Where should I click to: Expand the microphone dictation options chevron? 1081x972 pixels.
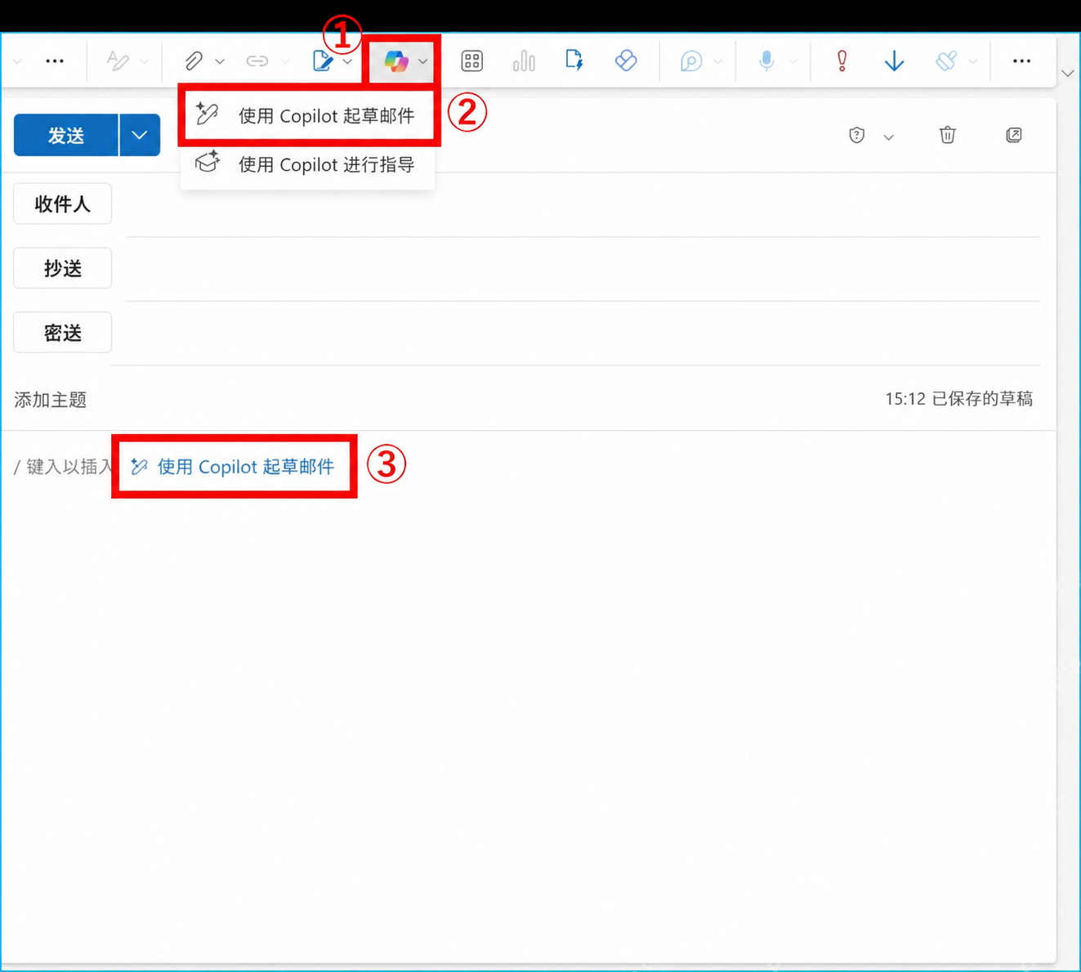(x=793, y=61)
